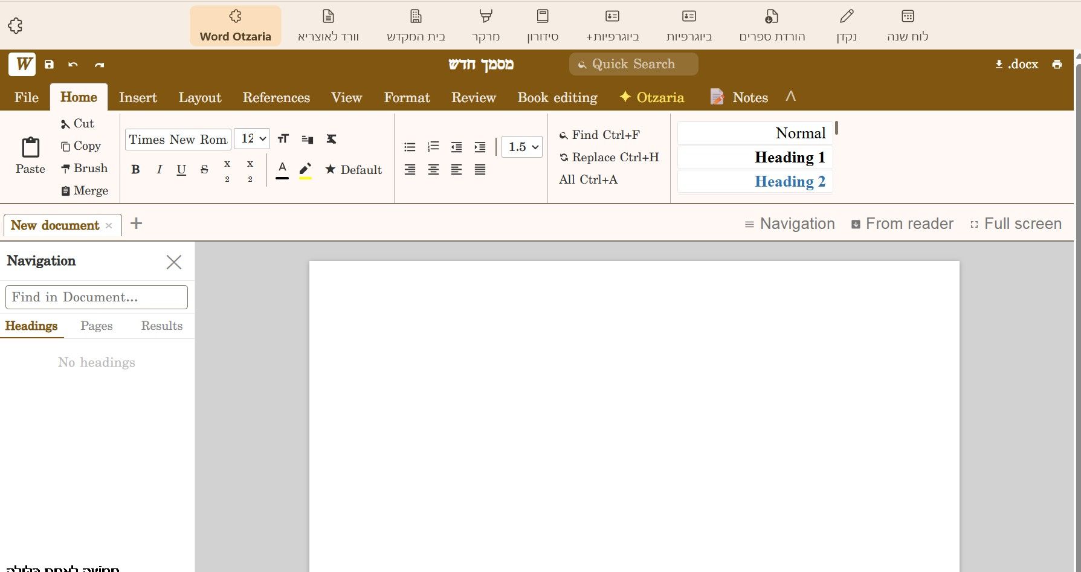Click the Paste clipboard icon

coord(30,147)
